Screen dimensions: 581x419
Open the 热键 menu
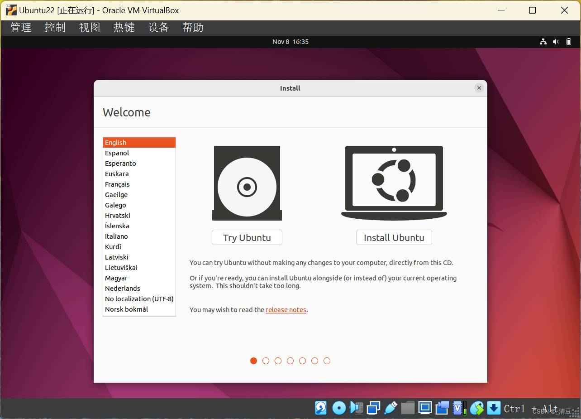point(124,28)
